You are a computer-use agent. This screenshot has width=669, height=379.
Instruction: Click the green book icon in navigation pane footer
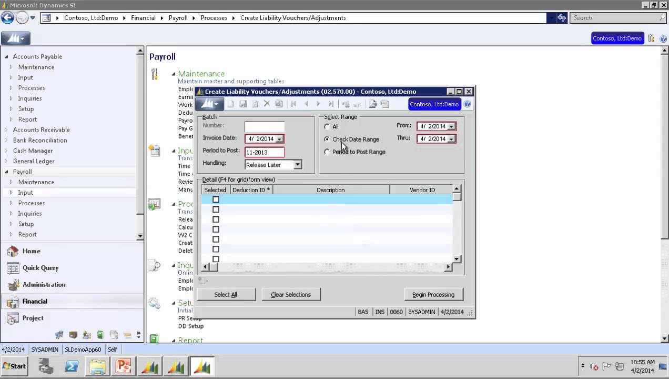[x=100, y=335]
